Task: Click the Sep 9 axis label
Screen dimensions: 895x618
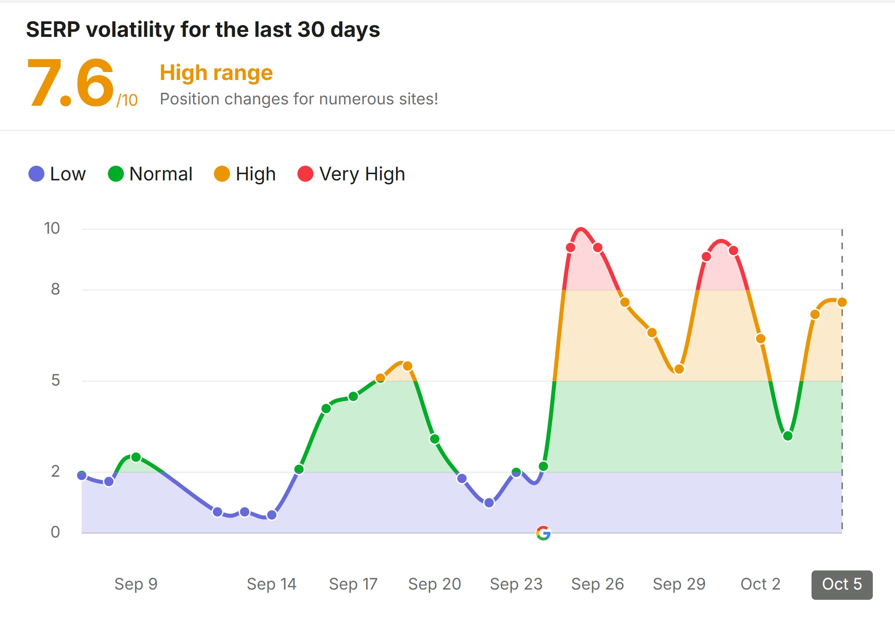Action: click(x=136, y=584)
